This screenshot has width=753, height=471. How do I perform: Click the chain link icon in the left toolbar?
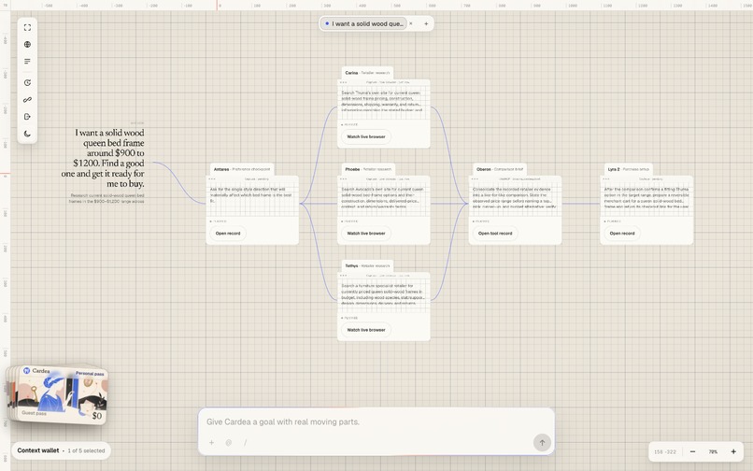(x=27, y=99)
